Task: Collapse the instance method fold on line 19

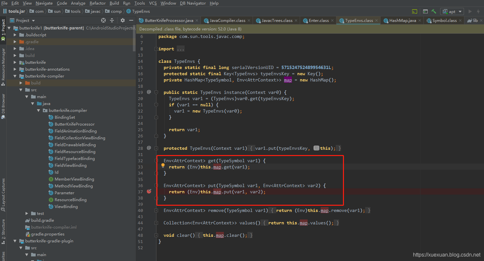Action: point(156,93)
